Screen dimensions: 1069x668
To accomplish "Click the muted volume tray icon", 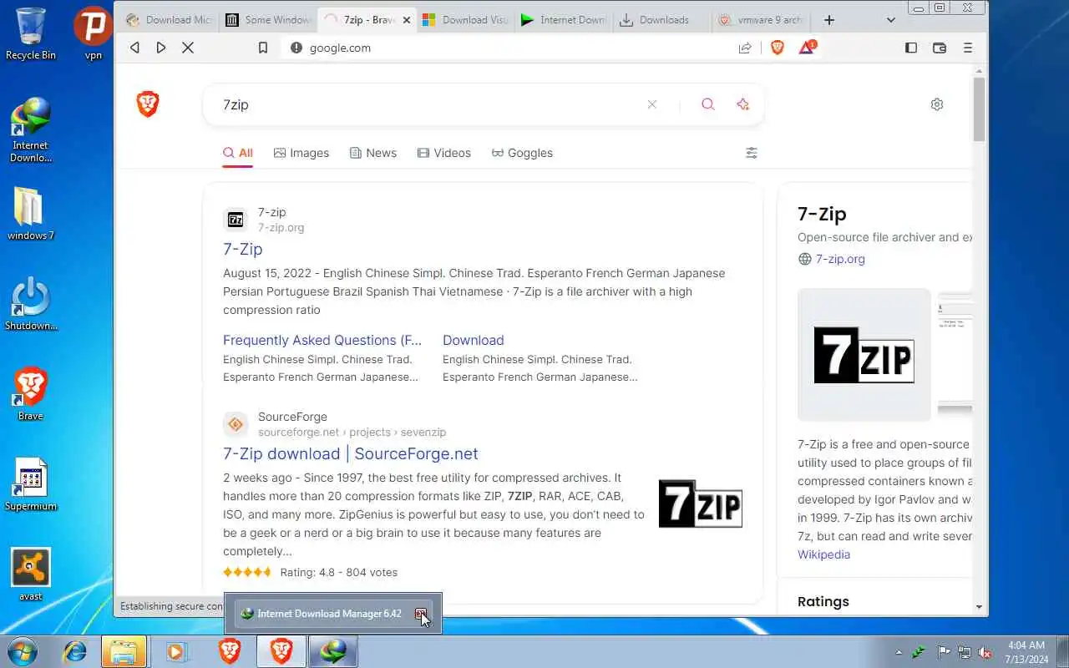I will 985,652.
